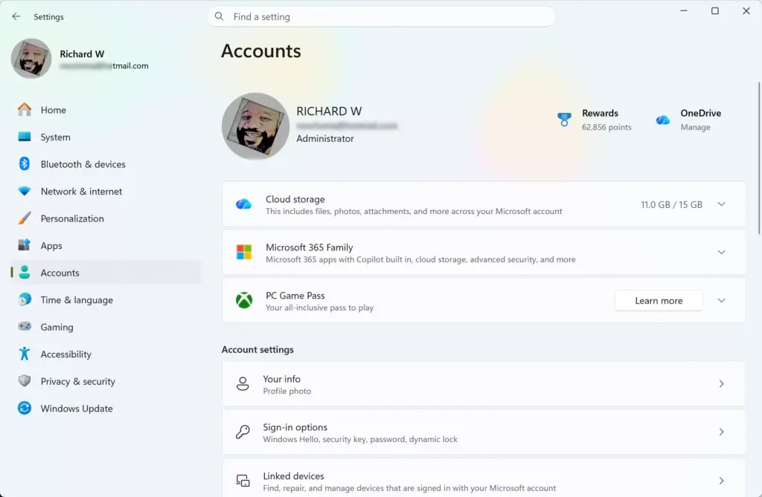
Task: Open Windows Update page
Action: coord(106,409)
